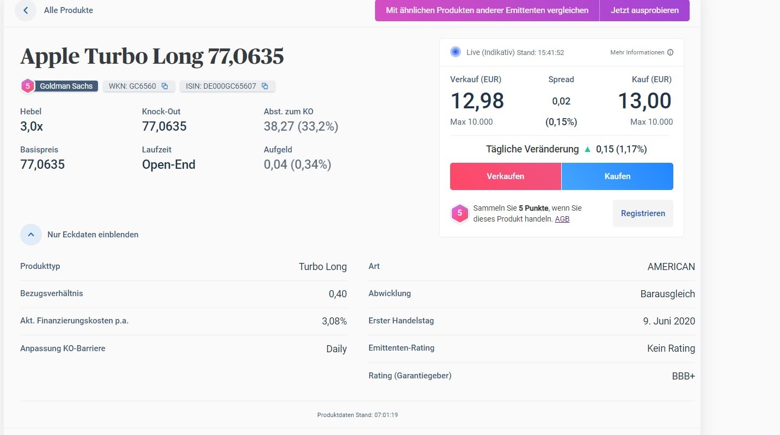The image size is (780, 435).
Task: Click the Kauf price 13,00
Action: (644, 101)
